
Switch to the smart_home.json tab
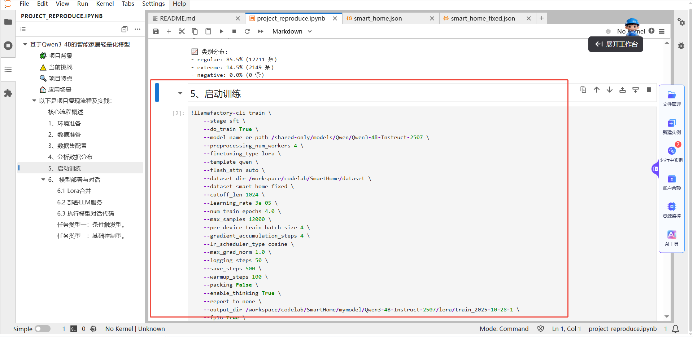(x=378, y=18)
